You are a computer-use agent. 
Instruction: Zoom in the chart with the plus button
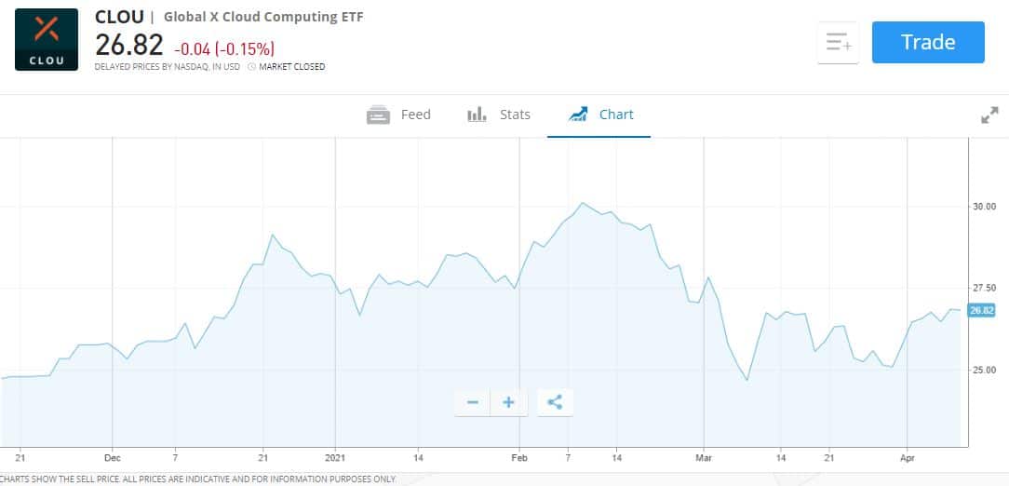[508, 402]
